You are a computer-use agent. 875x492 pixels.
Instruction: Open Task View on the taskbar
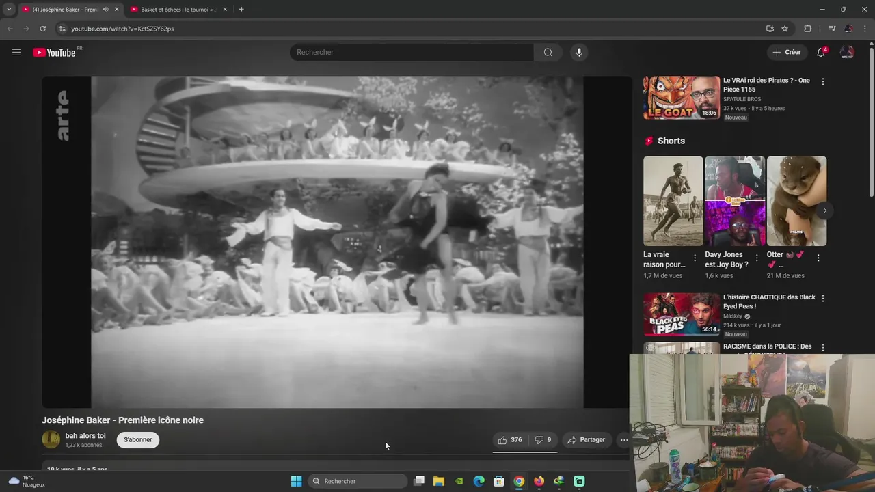tap(419, 481)
